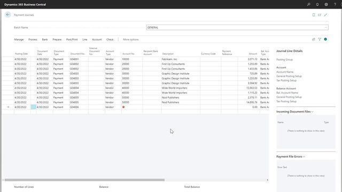The width and height of the screenshot is (342, 192).
Task: Open the Bank menu
Action: tap(45, 39)
